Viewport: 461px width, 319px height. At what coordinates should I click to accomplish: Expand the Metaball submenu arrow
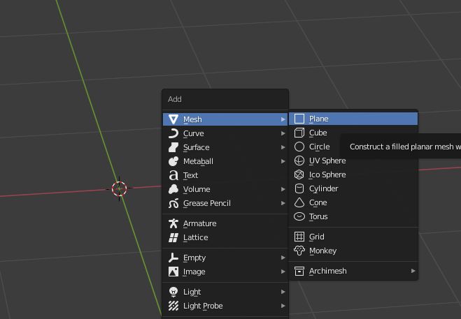coord(283,161)
